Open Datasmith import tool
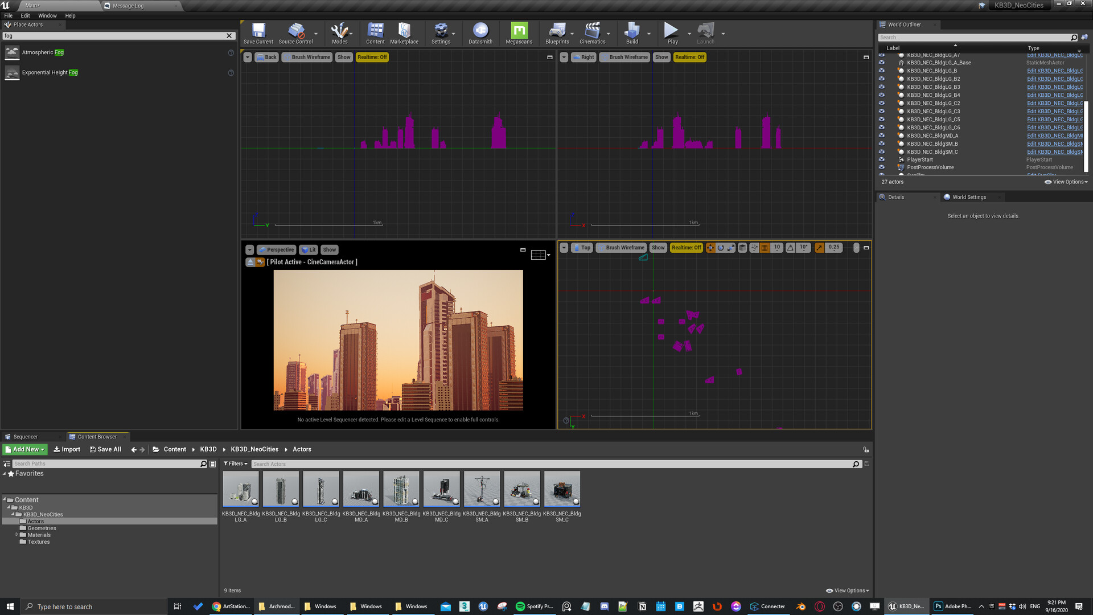Screen dimensions: 1093x615 pyautogui.click(x=480, y=34)
